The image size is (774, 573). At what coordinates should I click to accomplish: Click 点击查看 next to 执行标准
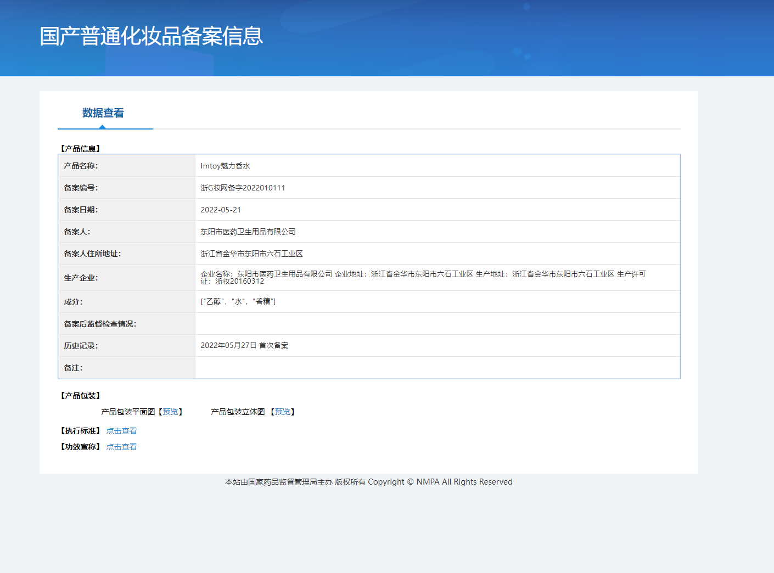point(121,431)
